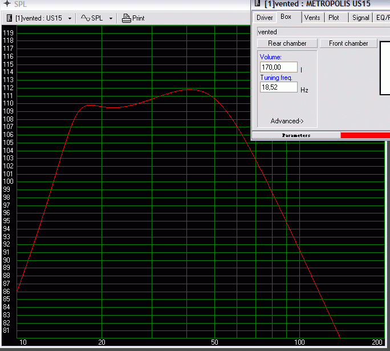Click the Rear chamber button
This screenshot has width=390, height=351.
[x=287, y=43]
